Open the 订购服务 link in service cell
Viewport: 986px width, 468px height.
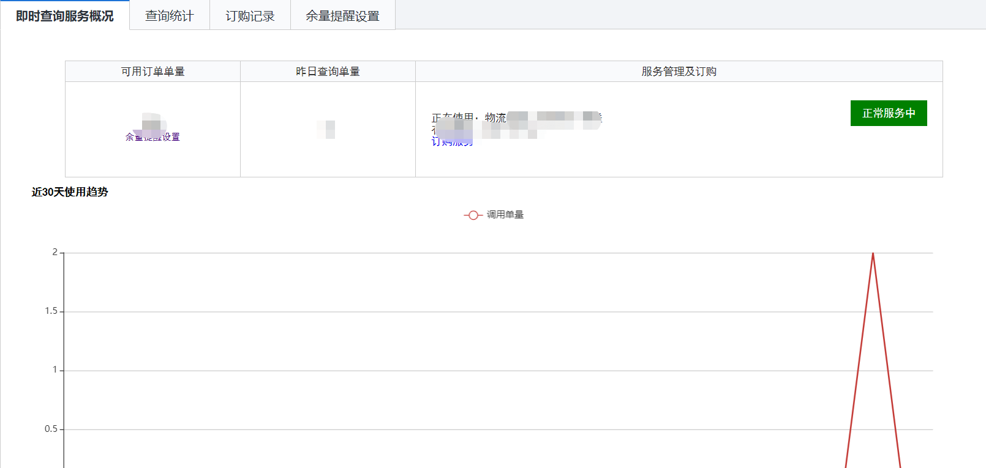[x=452, y=142]
